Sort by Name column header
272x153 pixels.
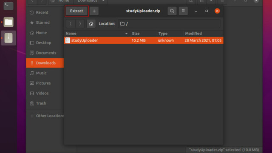[97, 33]
